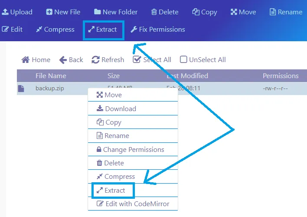This screenshot has height=217, width=307.
Task: Open Edit with CodeMirror menu entry
Action: [x=133, y=204]
